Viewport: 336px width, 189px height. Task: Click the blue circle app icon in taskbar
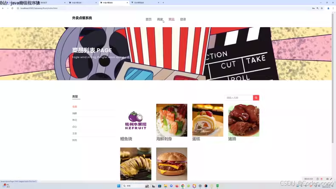[x=171, y=186]
